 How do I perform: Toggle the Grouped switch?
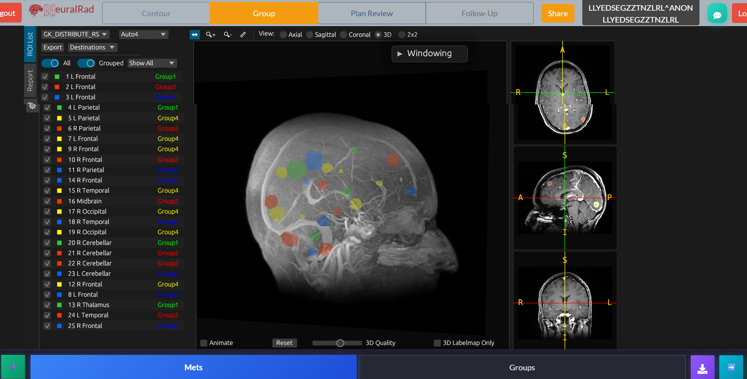coord(86,63)
